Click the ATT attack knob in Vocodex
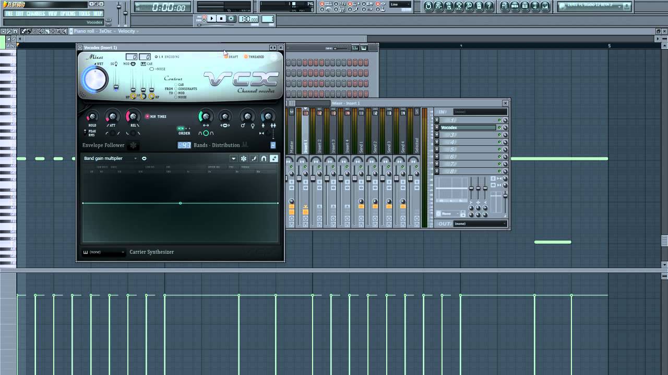The image size is (668, 375). click(x=112, y=117)
